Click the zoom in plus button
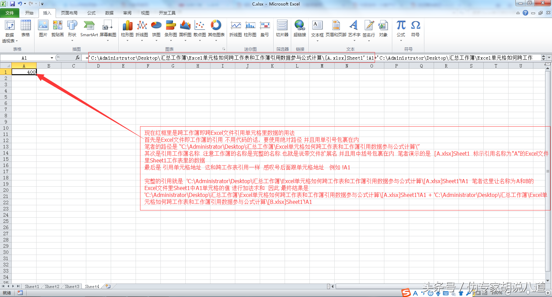 pyautogui.click(x=548, y=293)
